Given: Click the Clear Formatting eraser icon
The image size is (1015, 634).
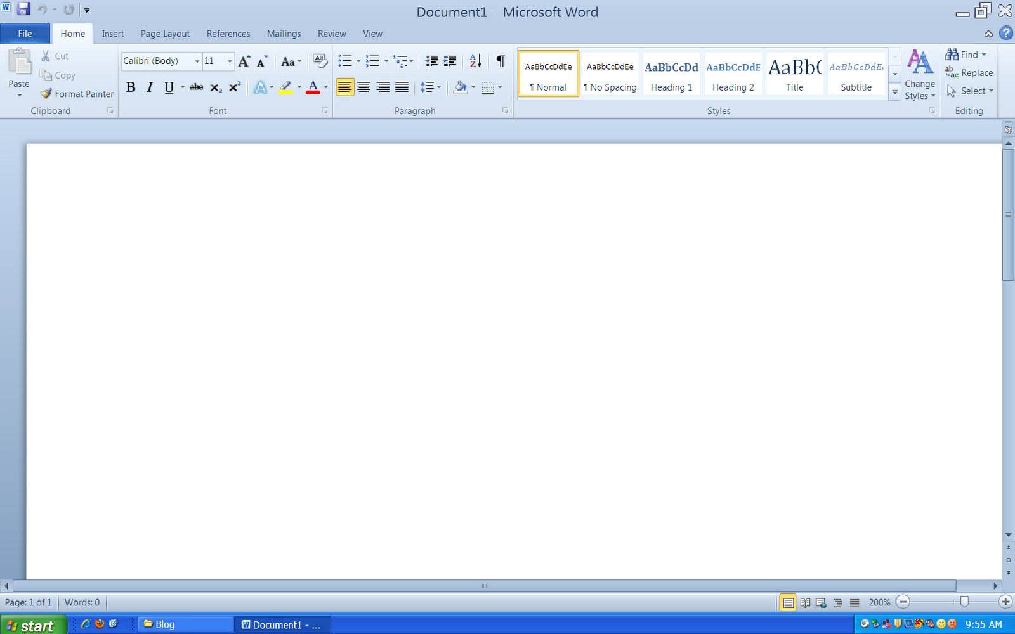Looking at the screenshot, I should (x=320, y=61).
